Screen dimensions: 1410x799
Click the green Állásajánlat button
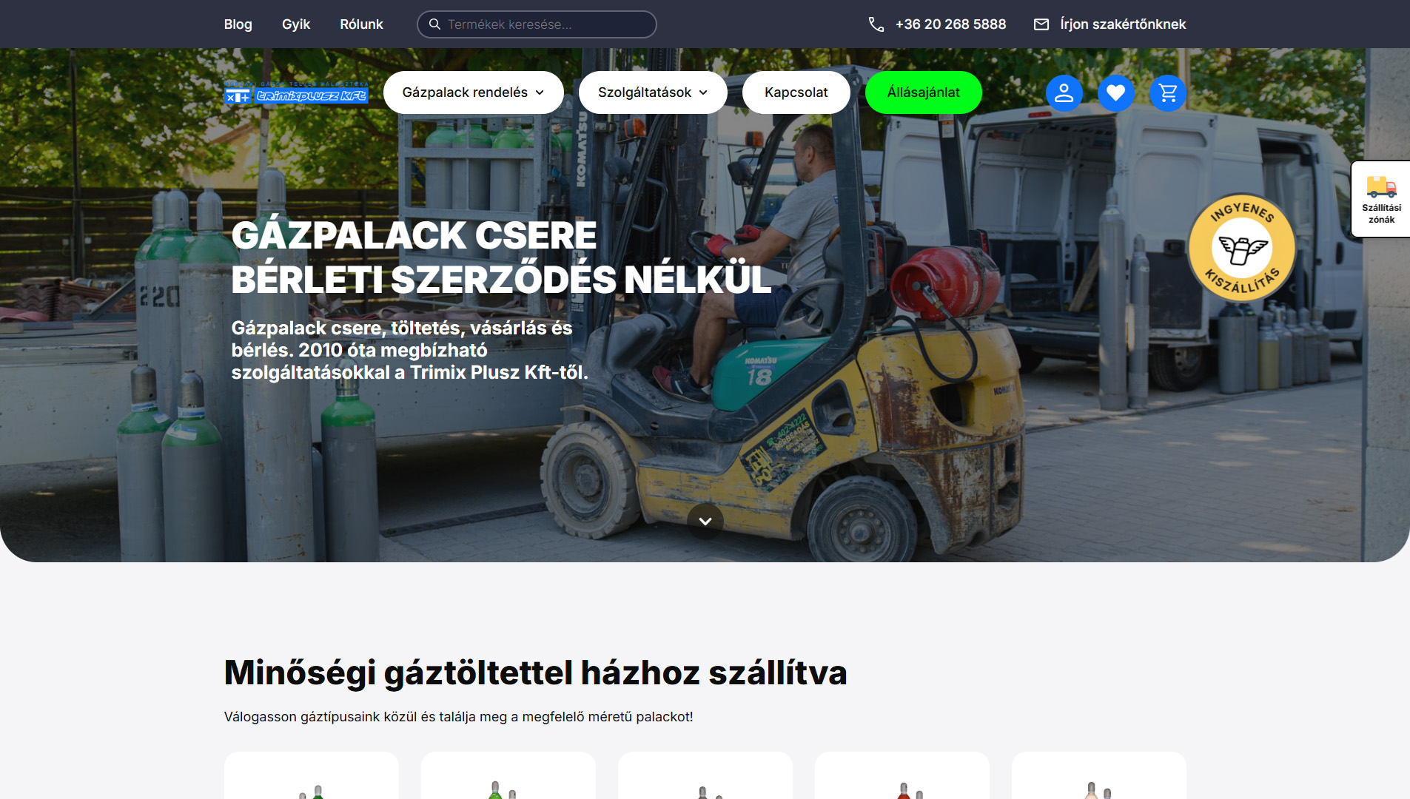(x=923, y=92)
